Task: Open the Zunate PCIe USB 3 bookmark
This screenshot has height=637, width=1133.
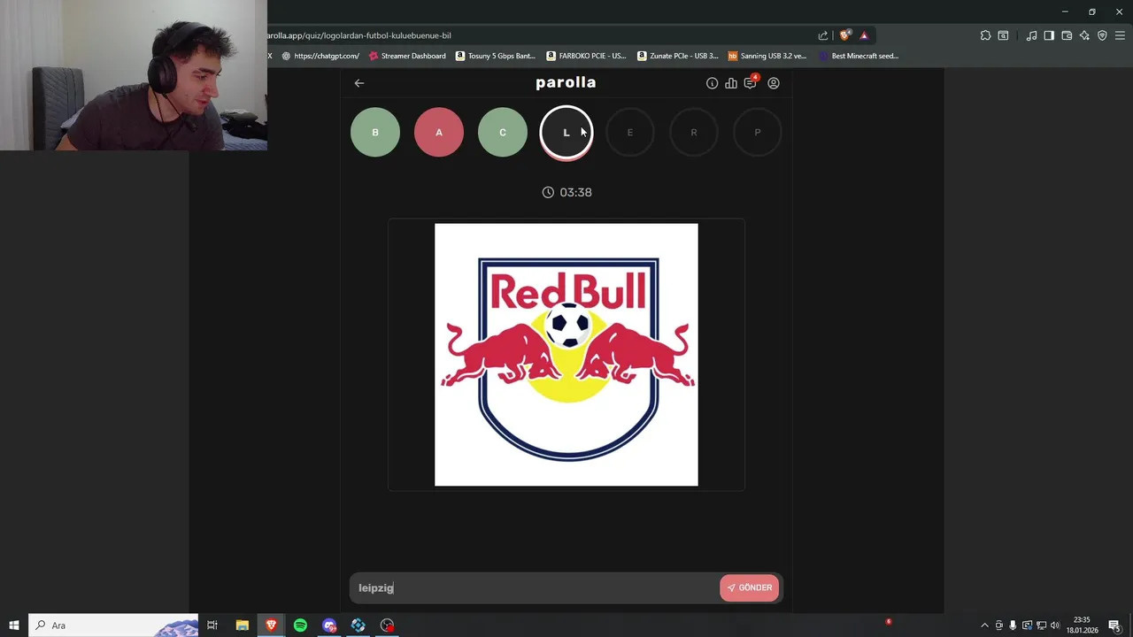Action: 678,56
